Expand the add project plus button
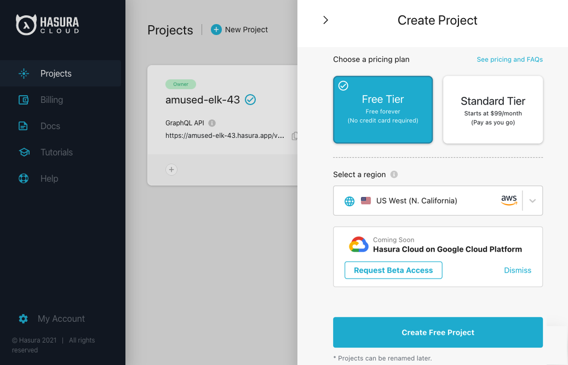568x365 pixels. coord(171,170)
